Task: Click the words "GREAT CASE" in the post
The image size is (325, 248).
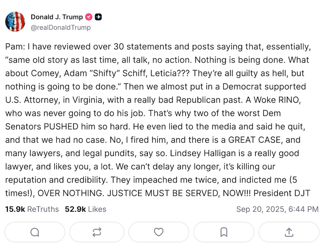Action: pos(254,140)
